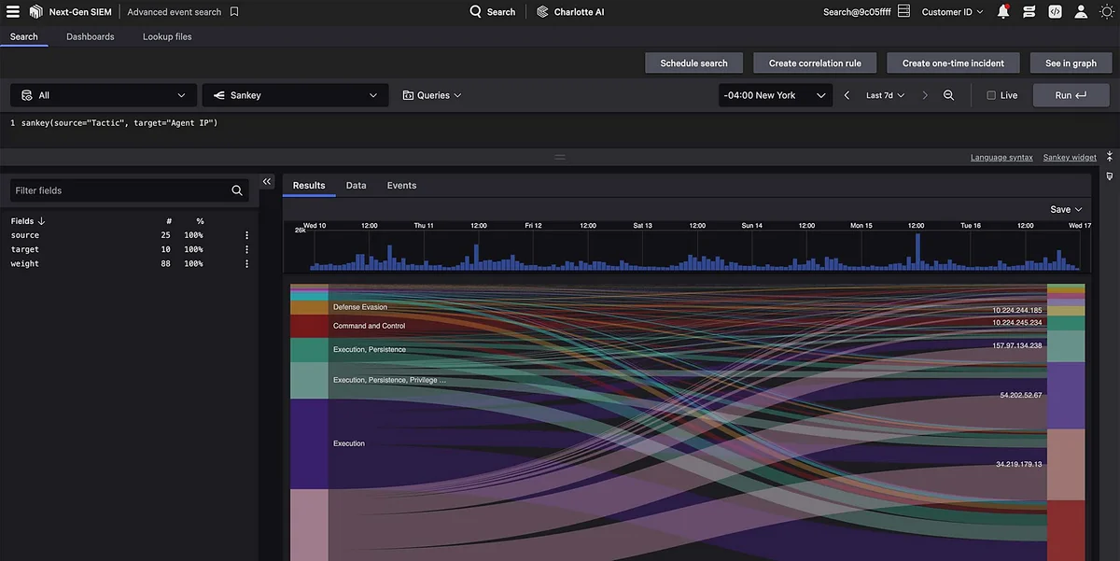Click the Charlotte AI icon

click(540, 11)
